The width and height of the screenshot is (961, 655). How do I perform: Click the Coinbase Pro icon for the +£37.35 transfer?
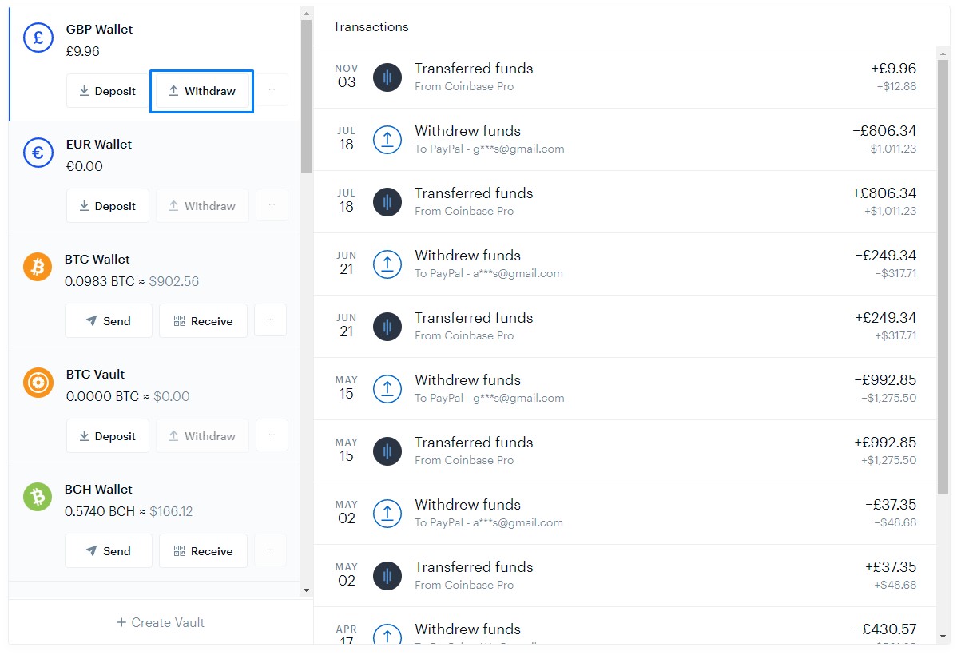pyautogui.click(x=387, y=576)
